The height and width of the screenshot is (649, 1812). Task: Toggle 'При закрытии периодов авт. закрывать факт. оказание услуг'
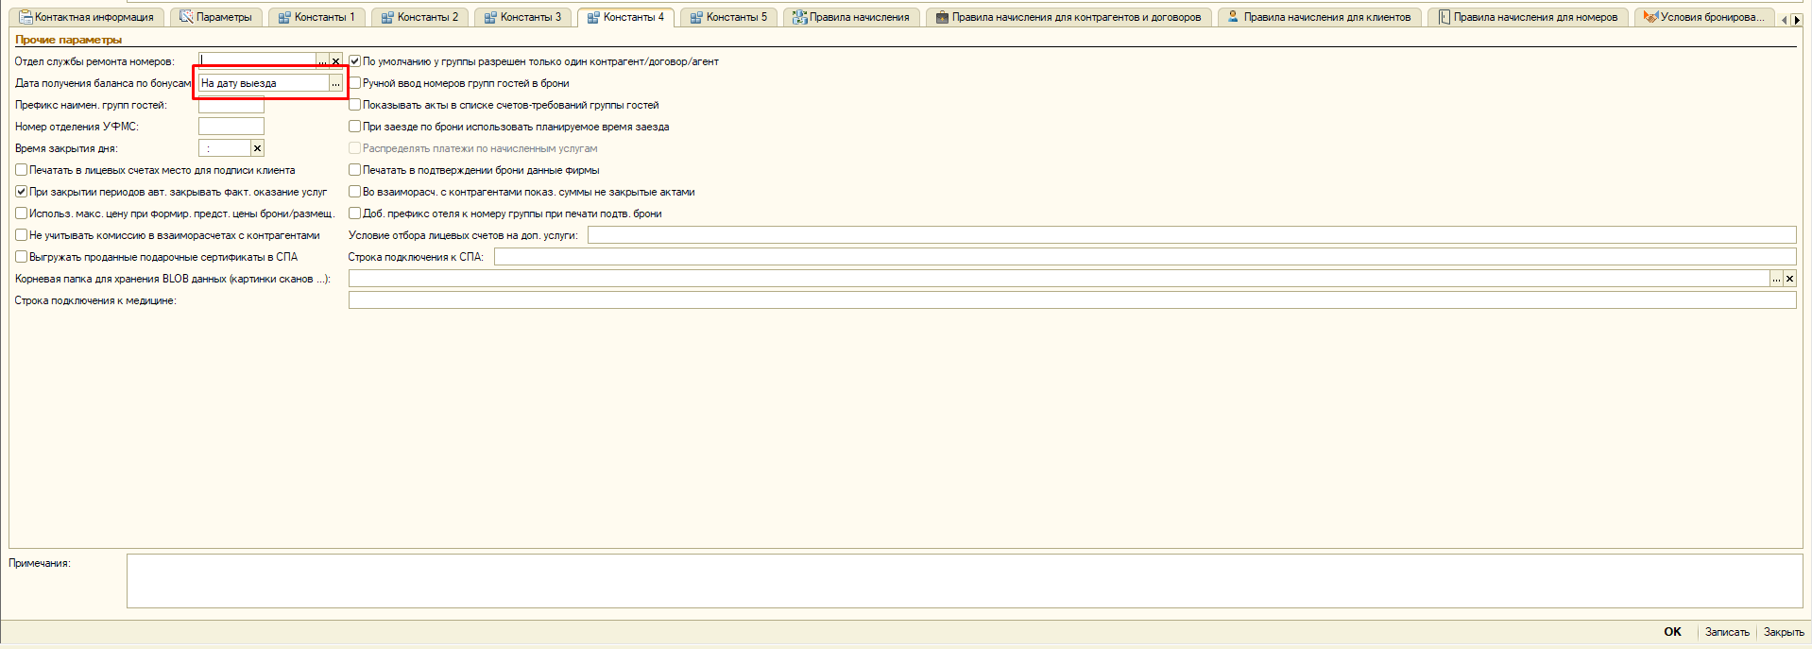(21, 192)
